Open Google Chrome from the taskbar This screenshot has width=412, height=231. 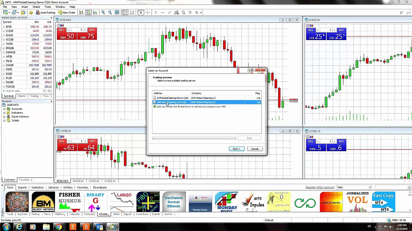click(59, 227)
